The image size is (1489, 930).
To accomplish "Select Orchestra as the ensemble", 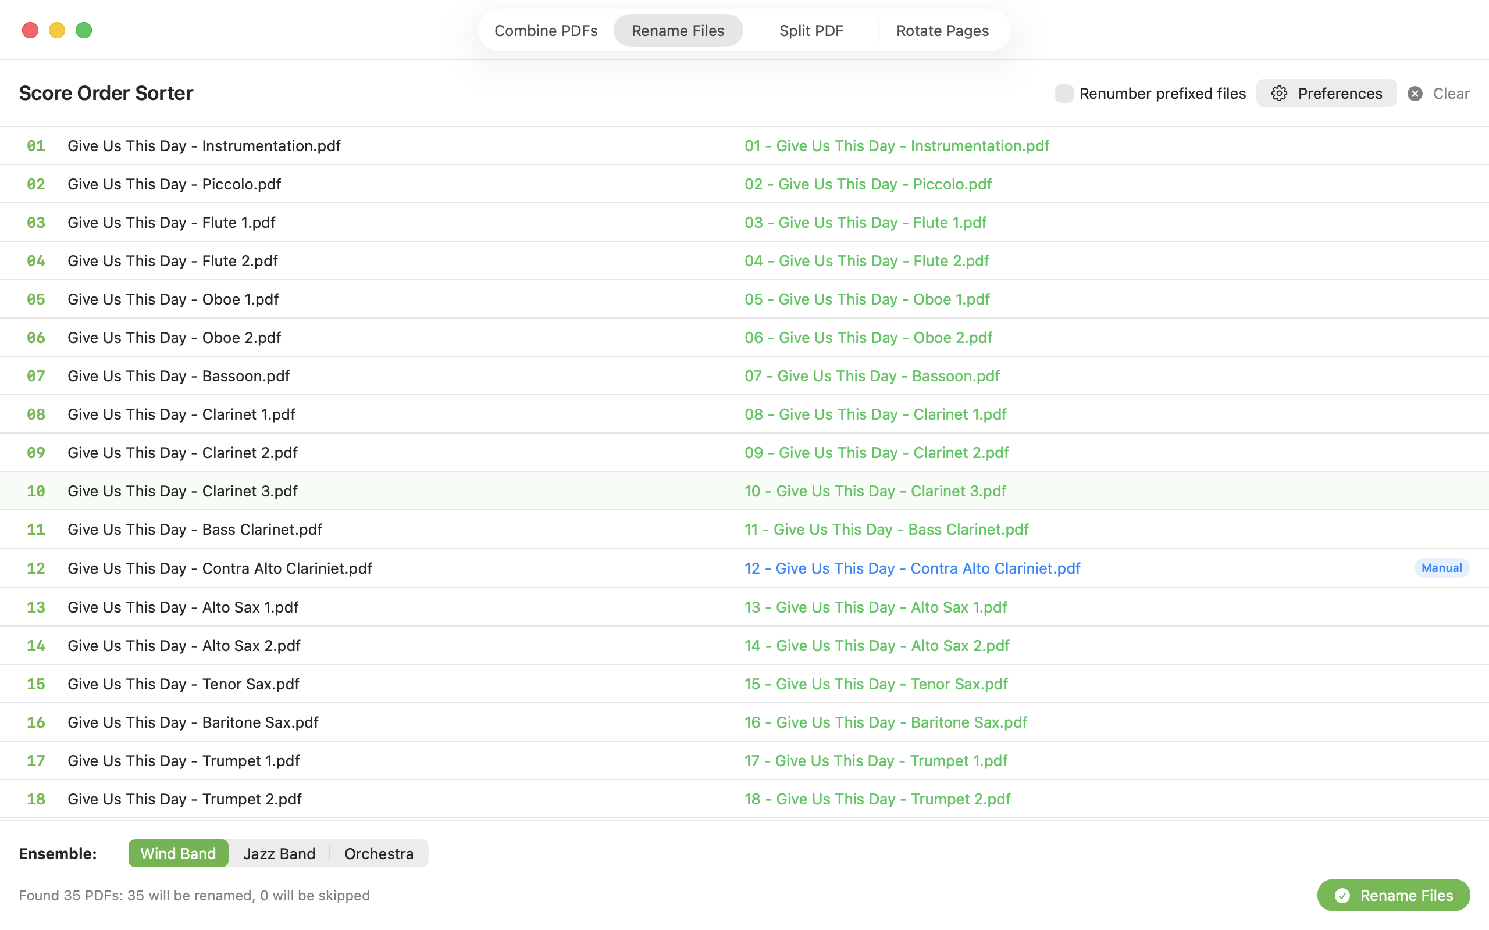I will [379, 853].
